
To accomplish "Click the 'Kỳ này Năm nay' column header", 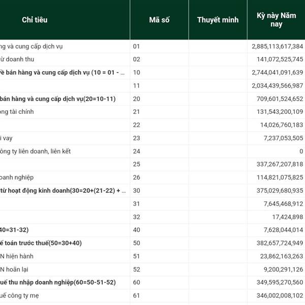I will [x=276, y=20].
